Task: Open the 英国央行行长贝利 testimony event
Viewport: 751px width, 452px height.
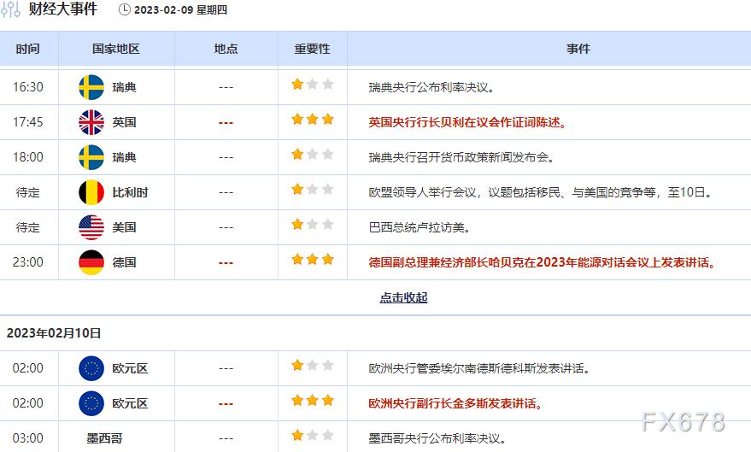Action: coord(467,122)
